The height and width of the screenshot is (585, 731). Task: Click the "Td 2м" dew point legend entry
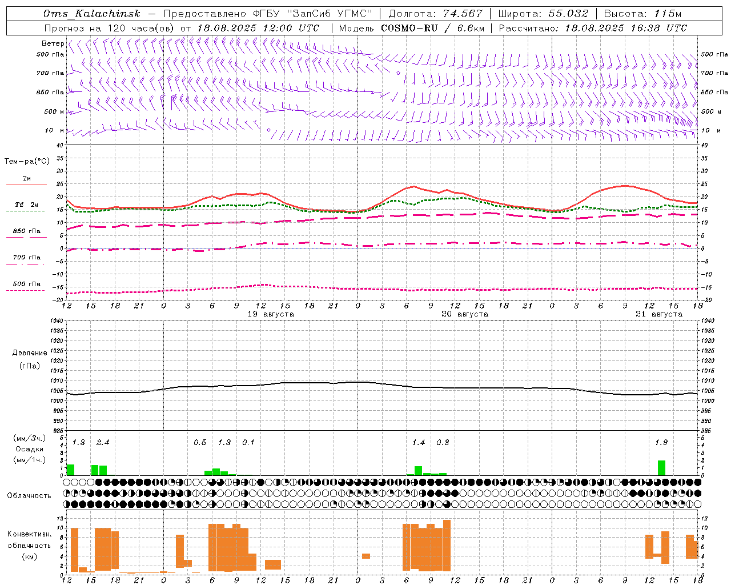pyautogui.click(x=26, y=205)
